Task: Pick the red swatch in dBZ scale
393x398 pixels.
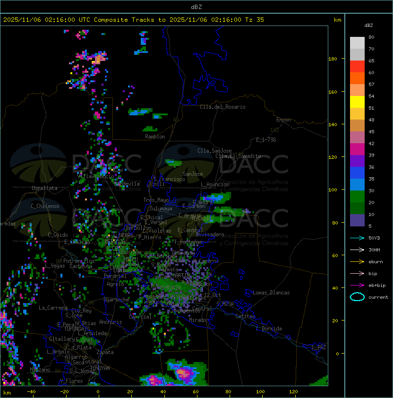Action: 357,67
